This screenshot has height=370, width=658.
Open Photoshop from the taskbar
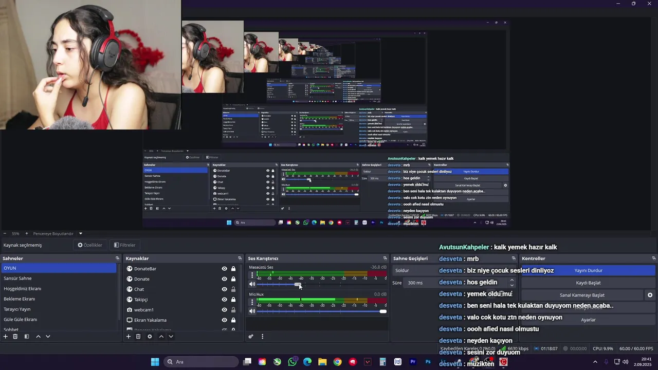[428, 362]
